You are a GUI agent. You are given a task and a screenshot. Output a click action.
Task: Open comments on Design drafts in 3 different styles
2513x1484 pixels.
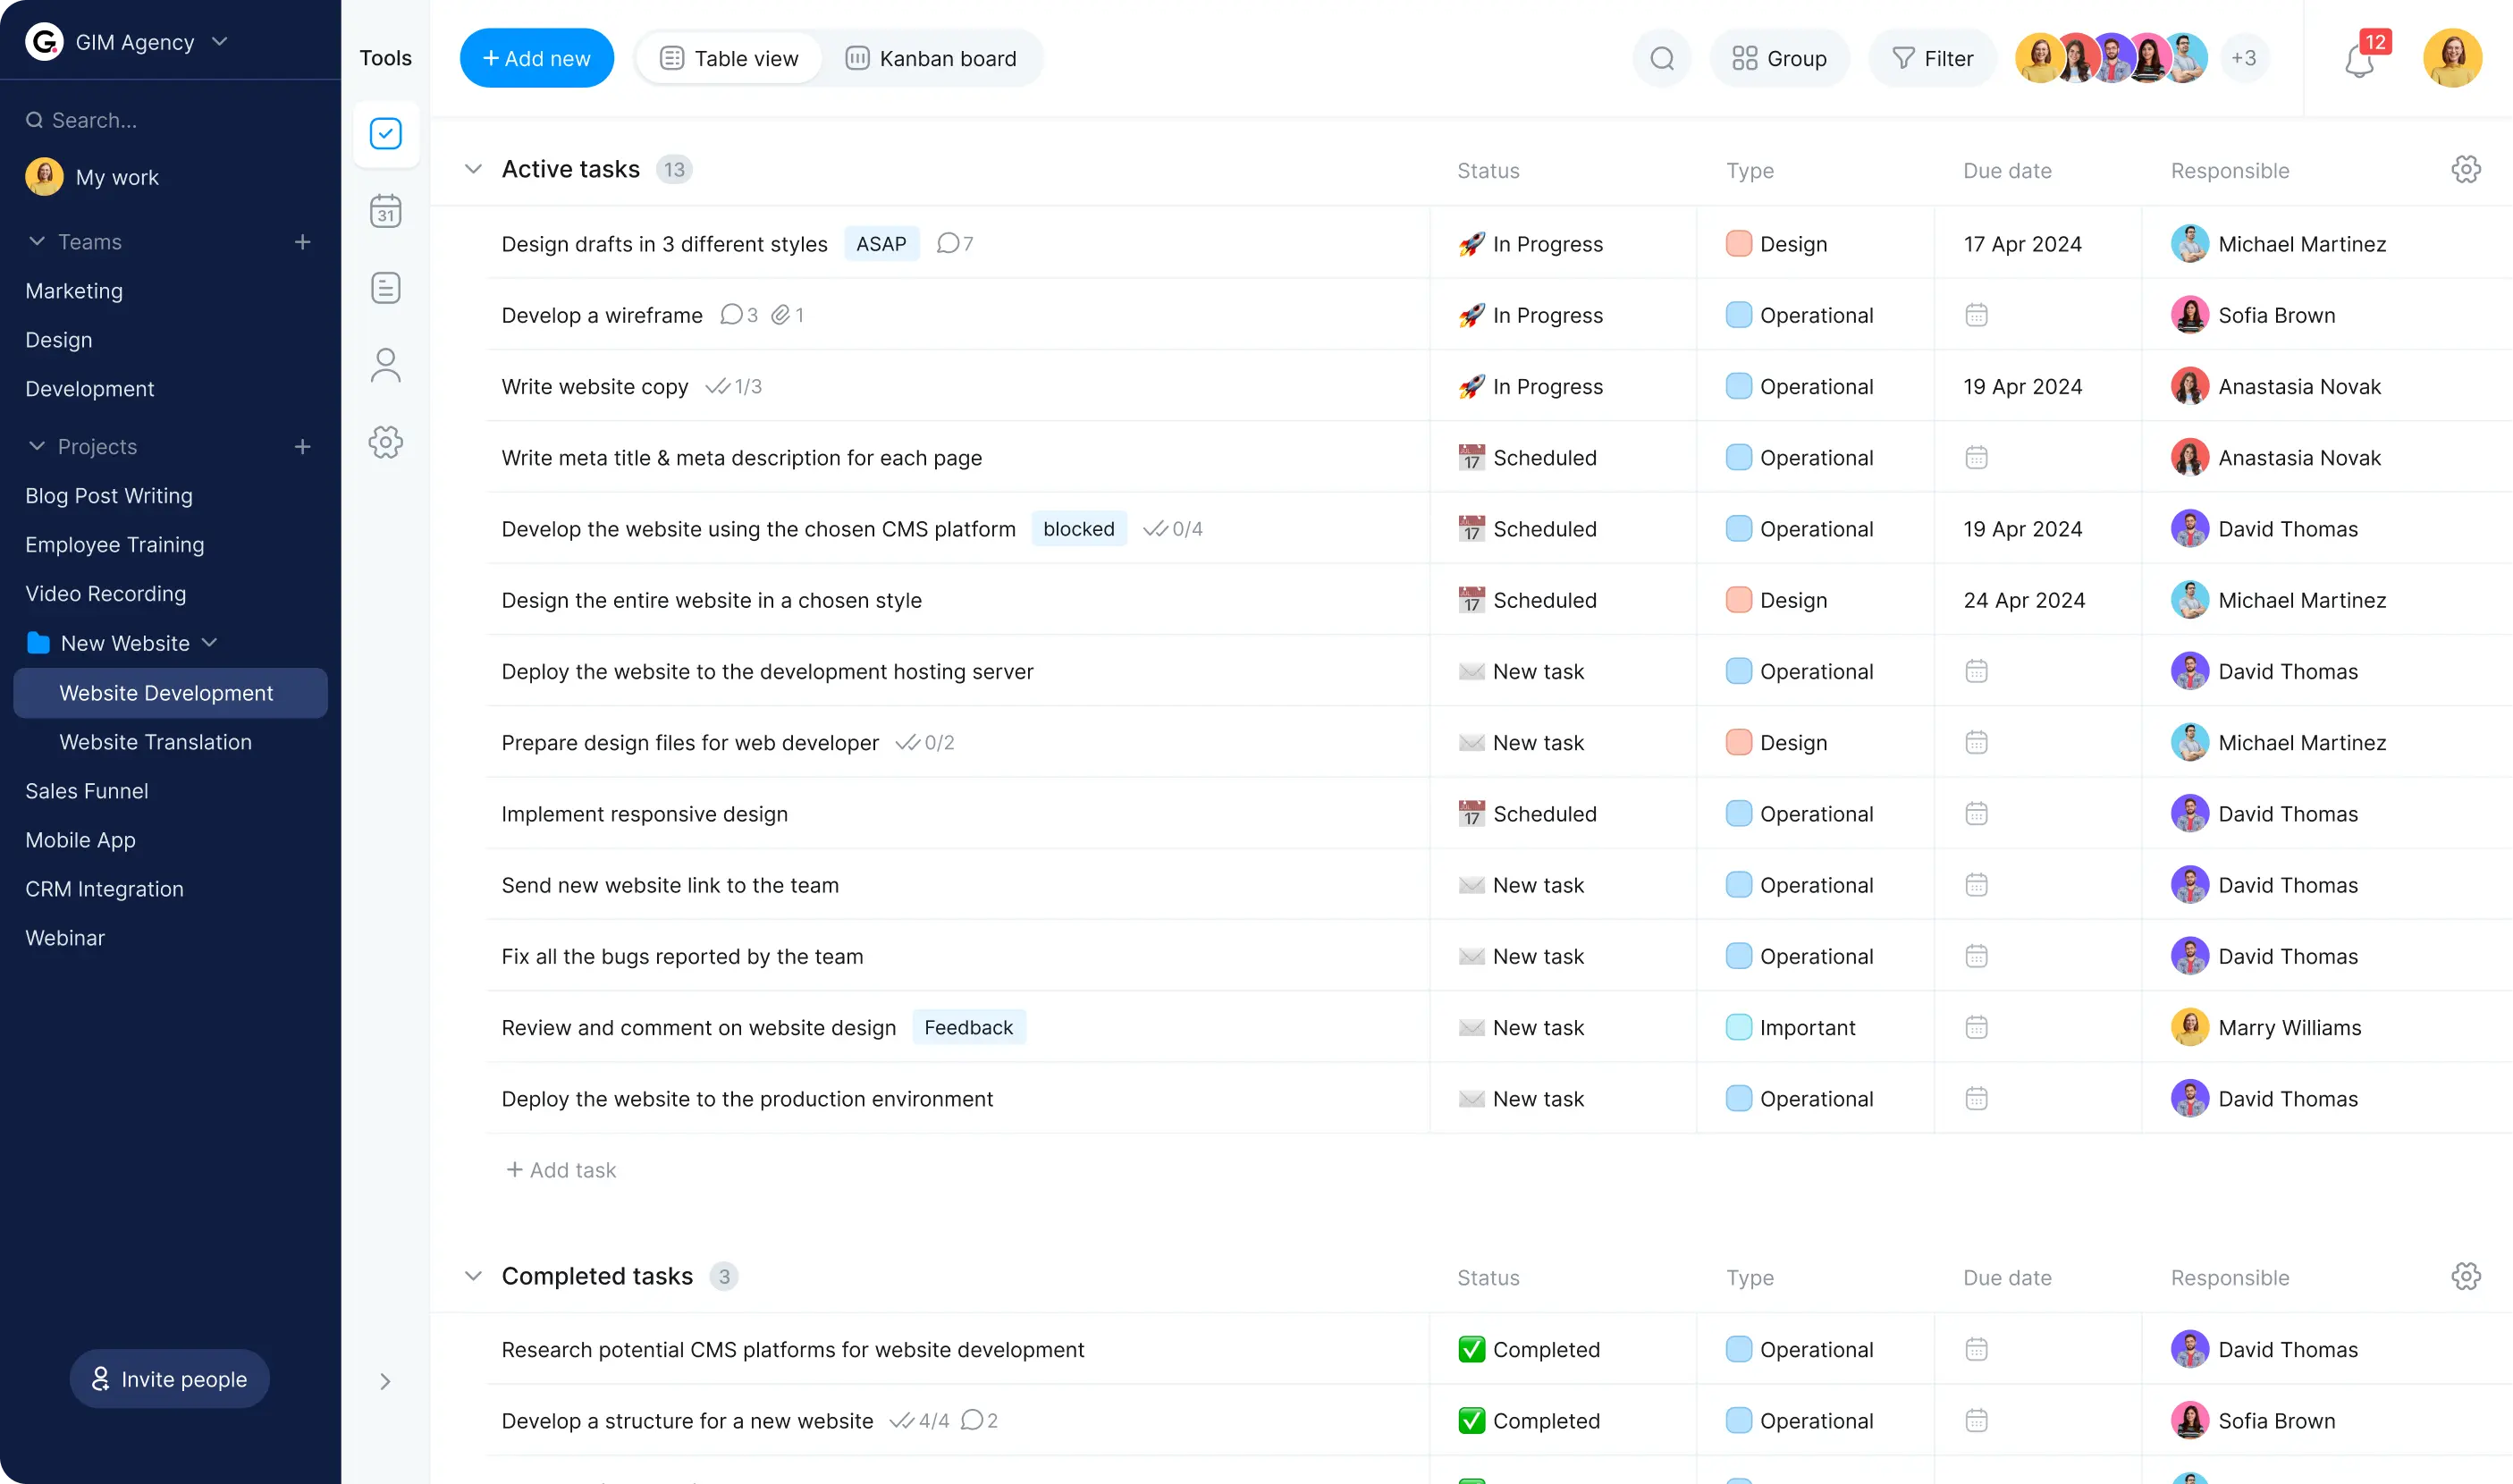coord(955,243)
